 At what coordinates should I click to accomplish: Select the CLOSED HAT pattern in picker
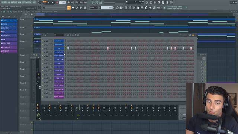tap(9, 47)
